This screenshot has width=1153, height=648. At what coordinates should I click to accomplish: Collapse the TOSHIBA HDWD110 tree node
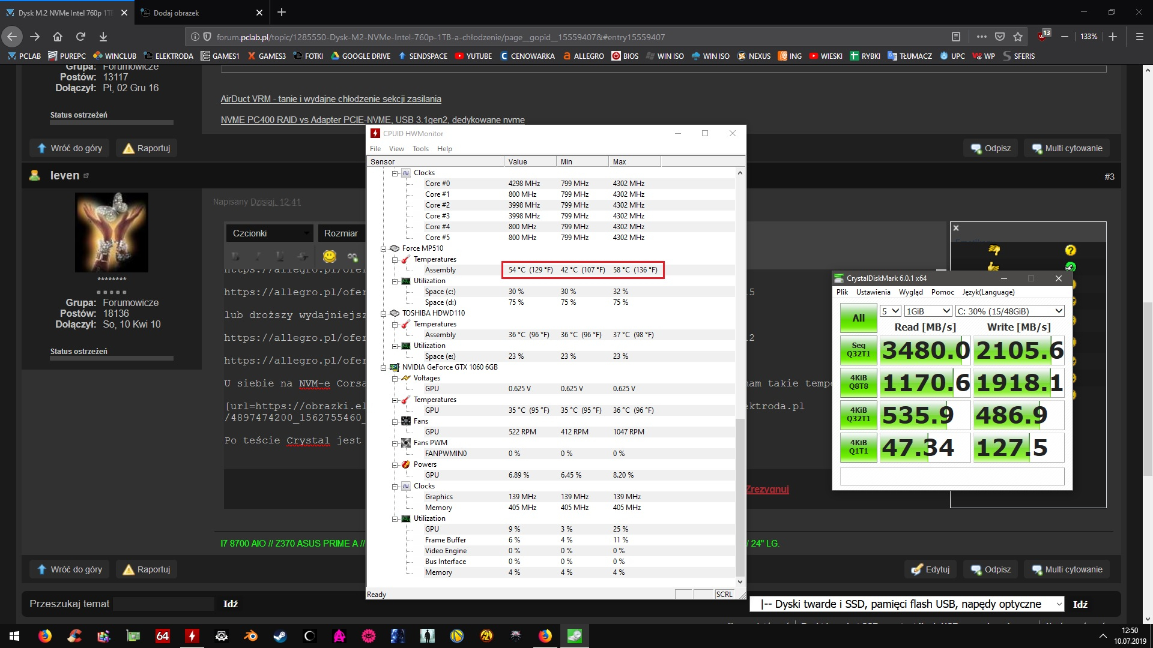pyautogui.click(x=383, y=313)
